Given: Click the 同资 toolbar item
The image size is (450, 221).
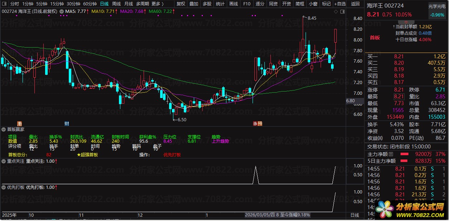Looking at the screenshot, I should coord(273,4).
